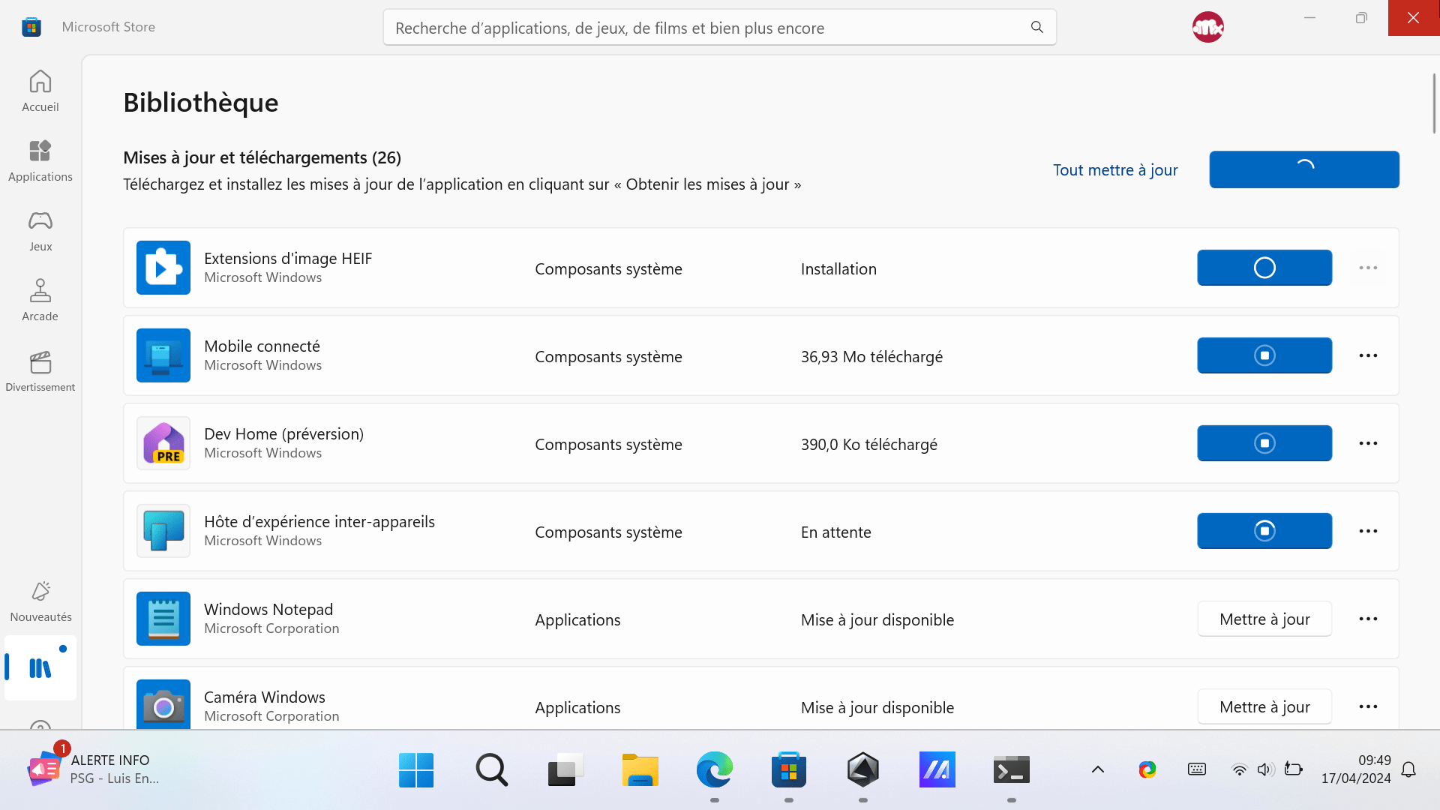
Task: Click the Dev Home (préversion) app icon
Action: pyautogui.click(x=163, y=443)
